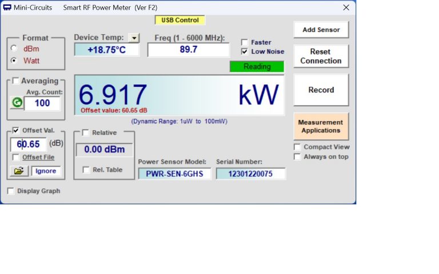Click the Mini-Circuits title bar logo
The height and width of the screenshot is (274, 439).
[x=7, y=7]
